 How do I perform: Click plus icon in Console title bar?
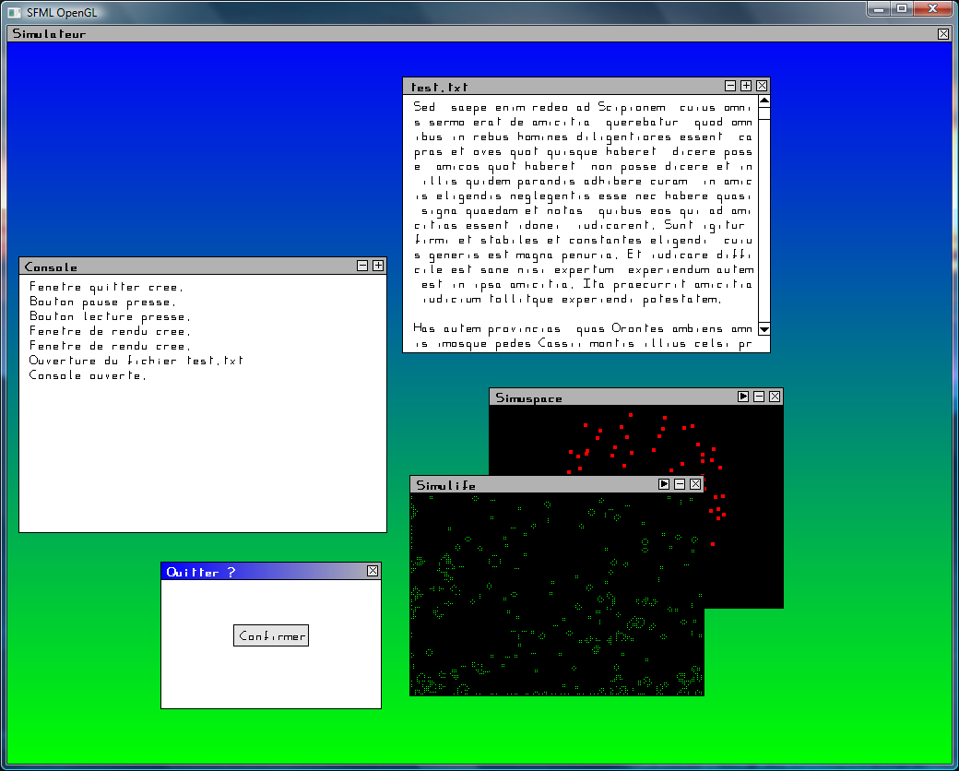(x=378, y=266)
